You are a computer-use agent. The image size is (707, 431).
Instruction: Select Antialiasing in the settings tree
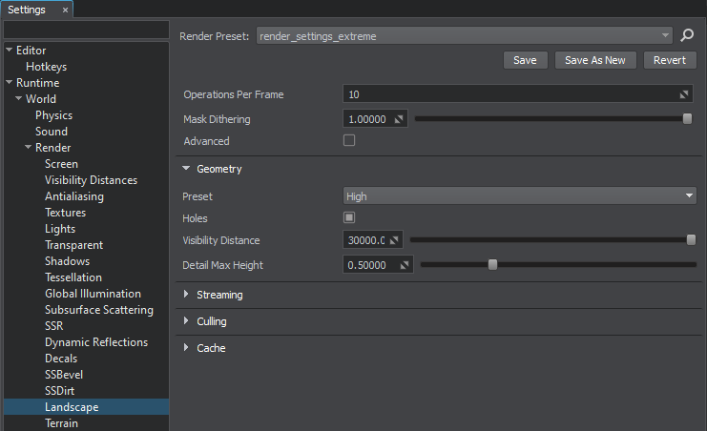74,196
